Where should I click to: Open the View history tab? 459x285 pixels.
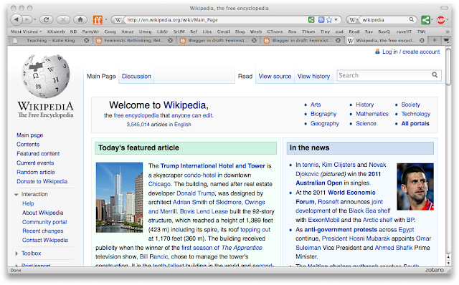pos(313,77)
